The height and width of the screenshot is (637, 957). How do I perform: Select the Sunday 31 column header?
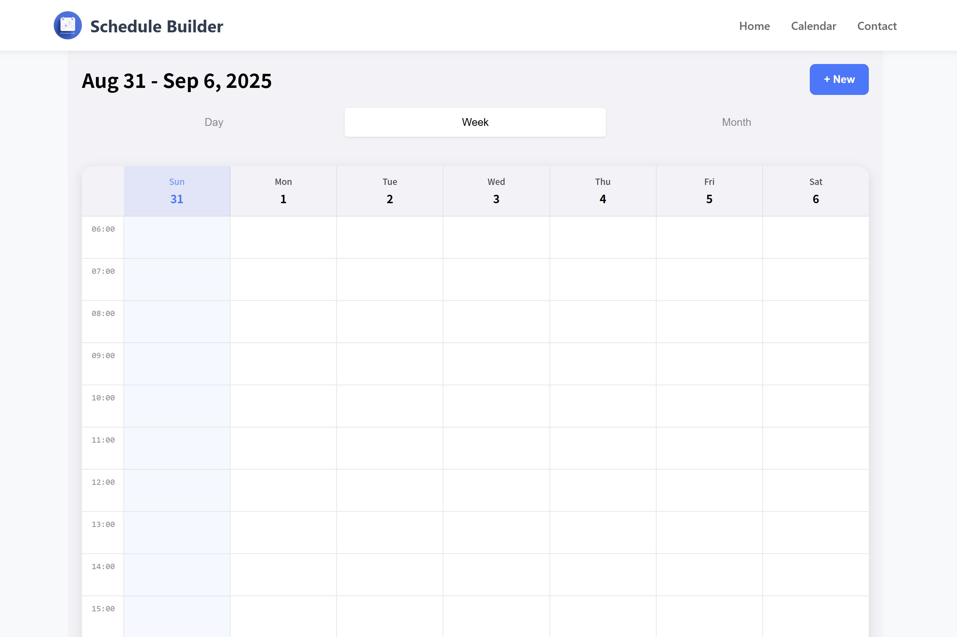177,191
